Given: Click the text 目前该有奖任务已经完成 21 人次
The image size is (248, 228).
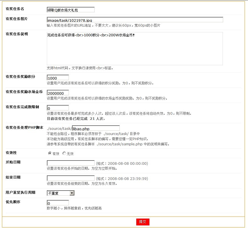Looking at the screenshot, I should [x=76, y=119].
